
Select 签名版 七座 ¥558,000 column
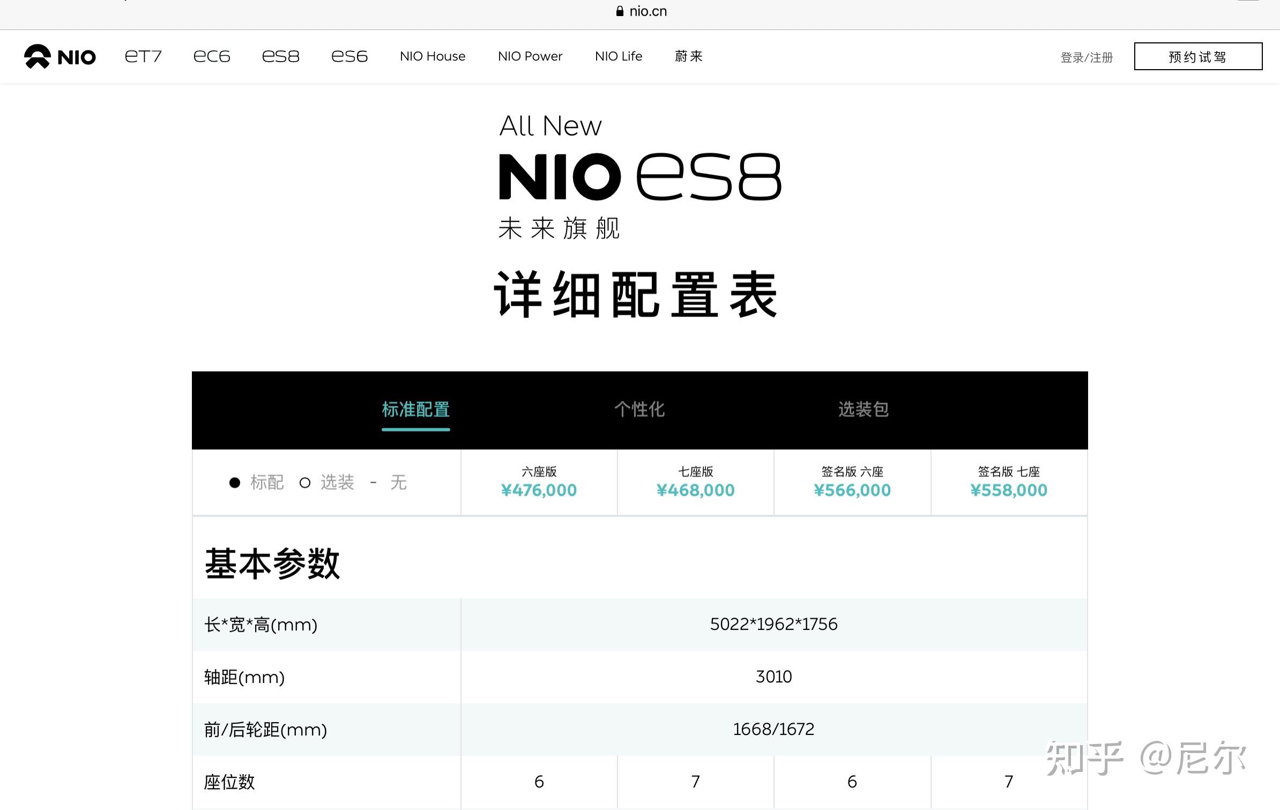coord(1008,482)
